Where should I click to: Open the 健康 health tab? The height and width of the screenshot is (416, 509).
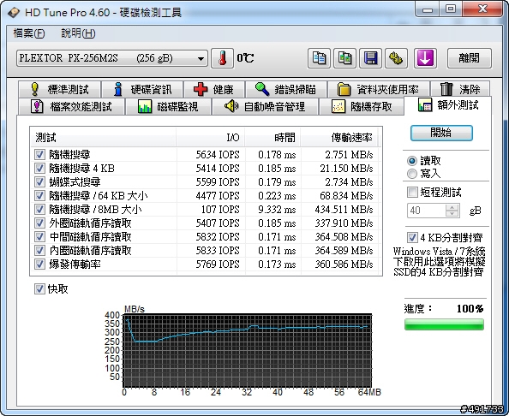(x=214, y=89)
